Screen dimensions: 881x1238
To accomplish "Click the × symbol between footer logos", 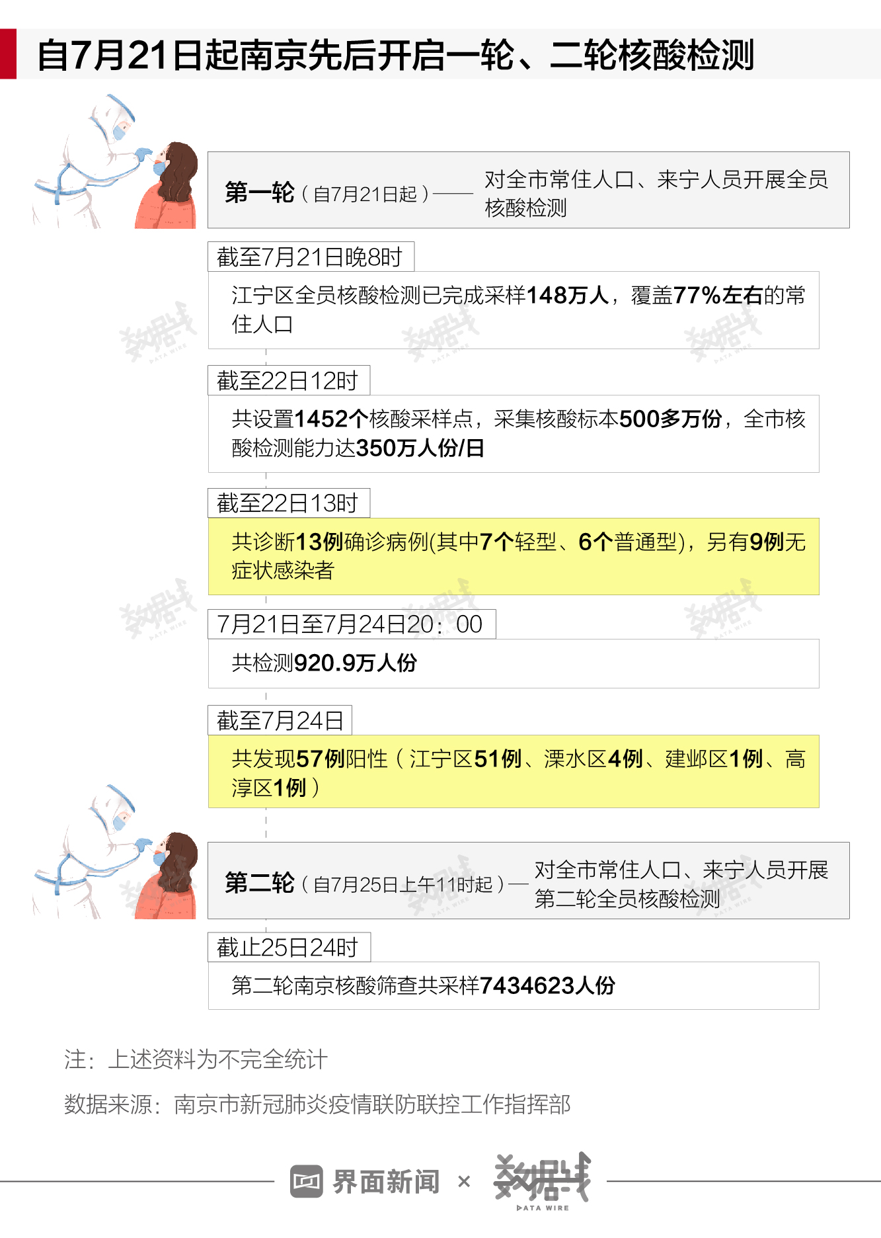I will [464, 1181].
